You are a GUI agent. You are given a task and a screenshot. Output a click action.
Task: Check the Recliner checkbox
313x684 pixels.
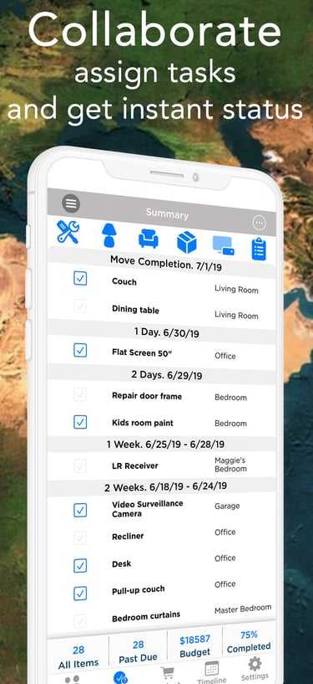(80, 537)
